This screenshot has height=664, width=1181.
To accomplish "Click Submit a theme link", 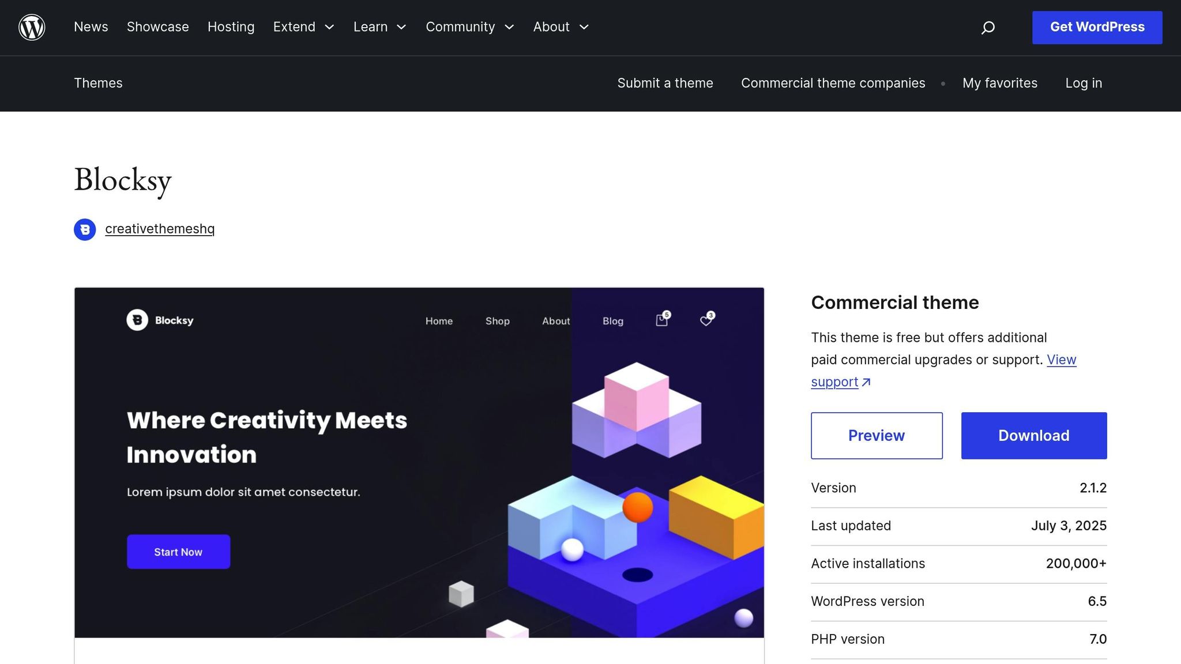I will [x=665, y=83].
